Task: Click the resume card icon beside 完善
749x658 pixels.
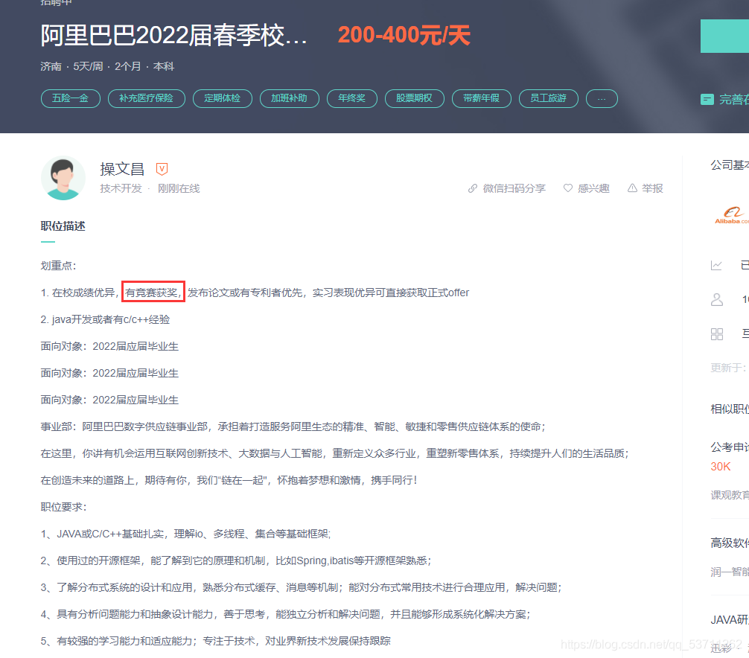Action: click(707, 99)
